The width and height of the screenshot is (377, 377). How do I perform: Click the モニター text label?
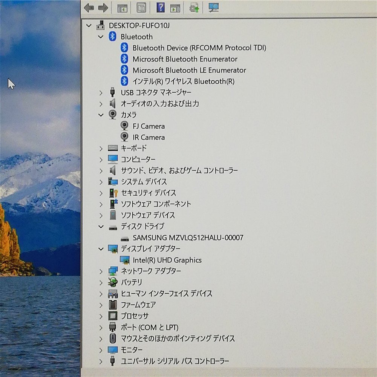pyautogui.click(x=131, y=349)
